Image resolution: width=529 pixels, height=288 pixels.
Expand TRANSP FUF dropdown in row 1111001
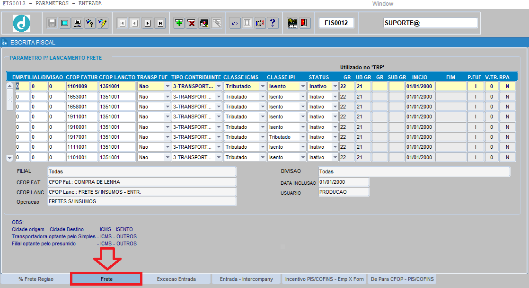168,147
